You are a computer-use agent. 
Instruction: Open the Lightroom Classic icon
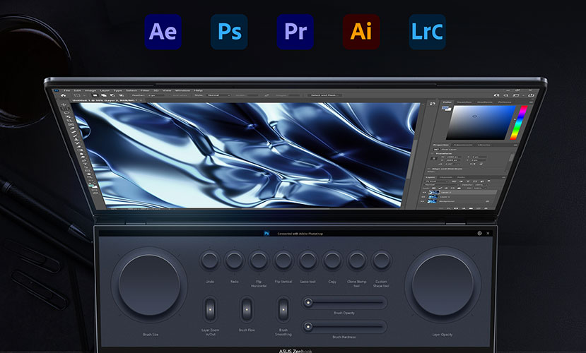(427, 32)
